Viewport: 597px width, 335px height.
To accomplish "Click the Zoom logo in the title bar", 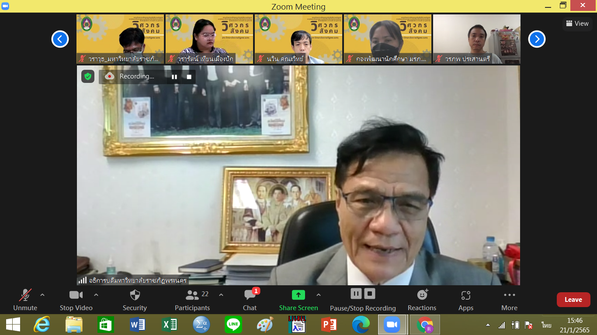I will 6,6.
